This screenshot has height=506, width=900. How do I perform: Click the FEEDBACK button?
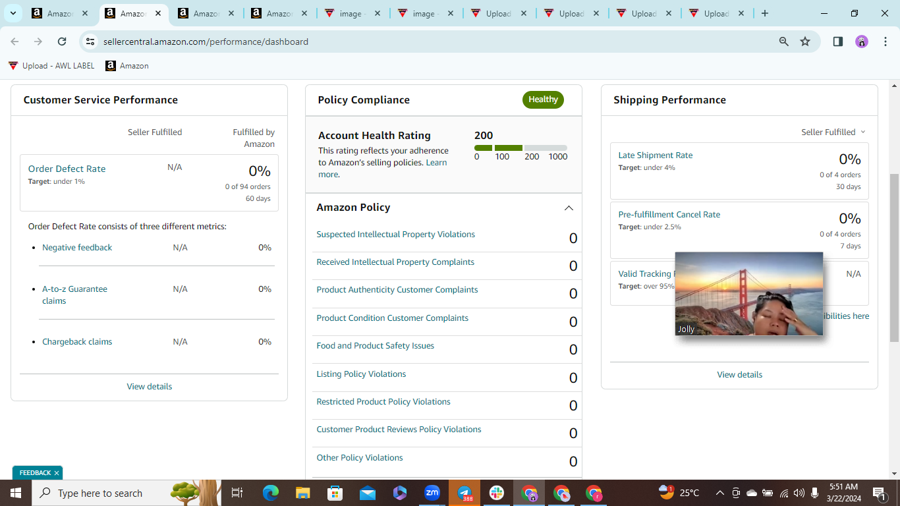(x=35, y=473)
